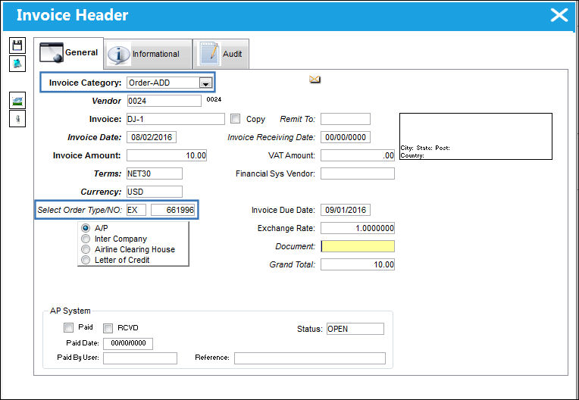Open the Audit tab
Screen dimensions: 579x400
click(221, 55)
